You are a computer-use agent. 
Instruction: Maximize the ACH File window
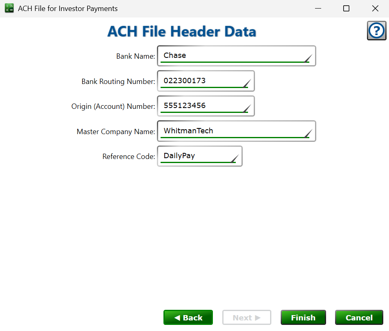pyautogui.click(x=347, y=9)
